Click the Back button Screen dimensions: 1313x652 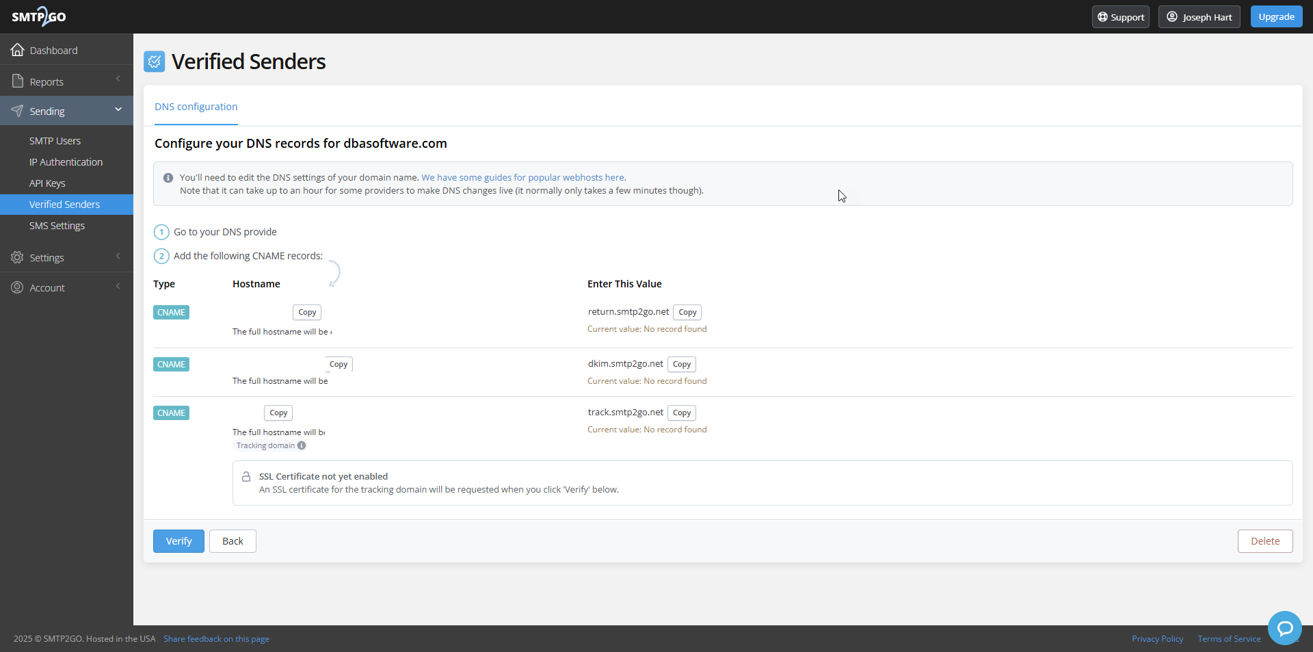[x=233, y=541]
